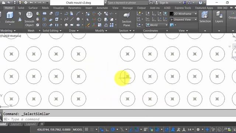Click the Section Plane tool

[126, 19]
